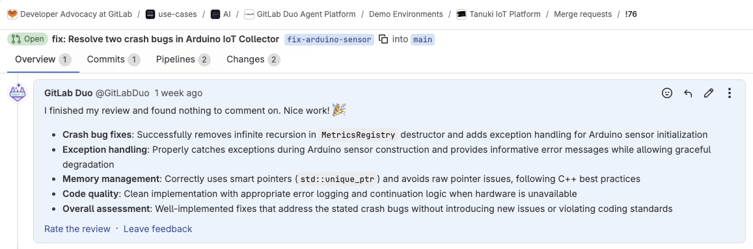Open the main target branch link
753x249 pixels.
point(422,40)
